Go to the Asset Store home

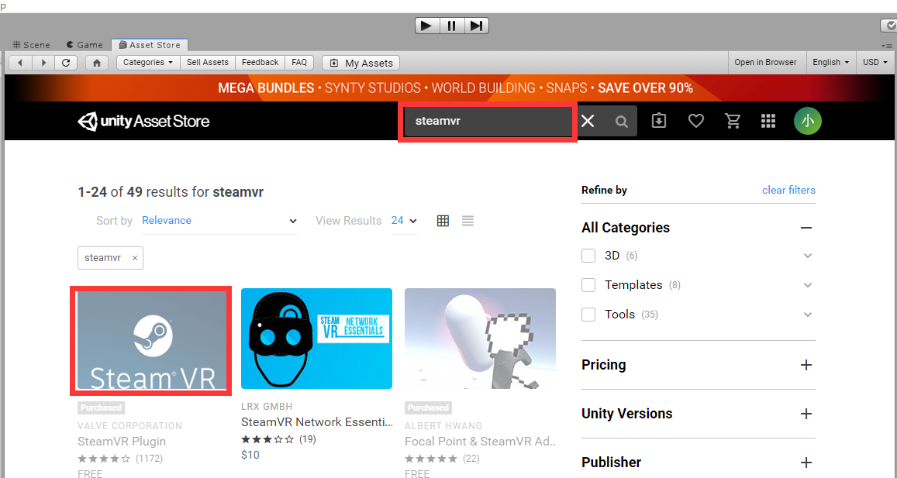tap(97, 63)
